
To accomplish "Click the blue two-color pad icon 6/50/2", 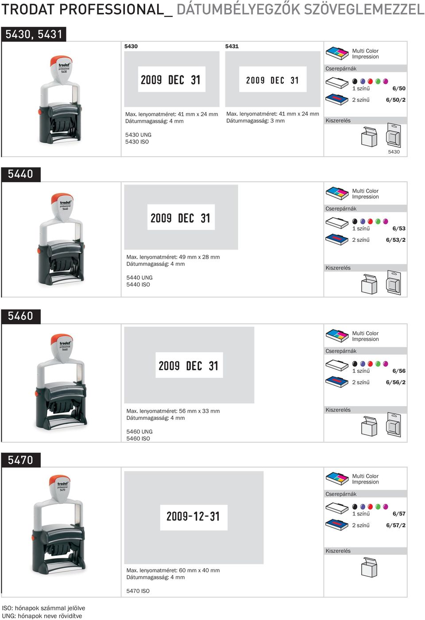I will [337, 99].
